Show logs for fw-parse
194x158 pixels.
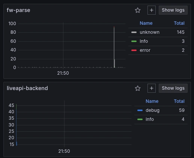(173, 10)
